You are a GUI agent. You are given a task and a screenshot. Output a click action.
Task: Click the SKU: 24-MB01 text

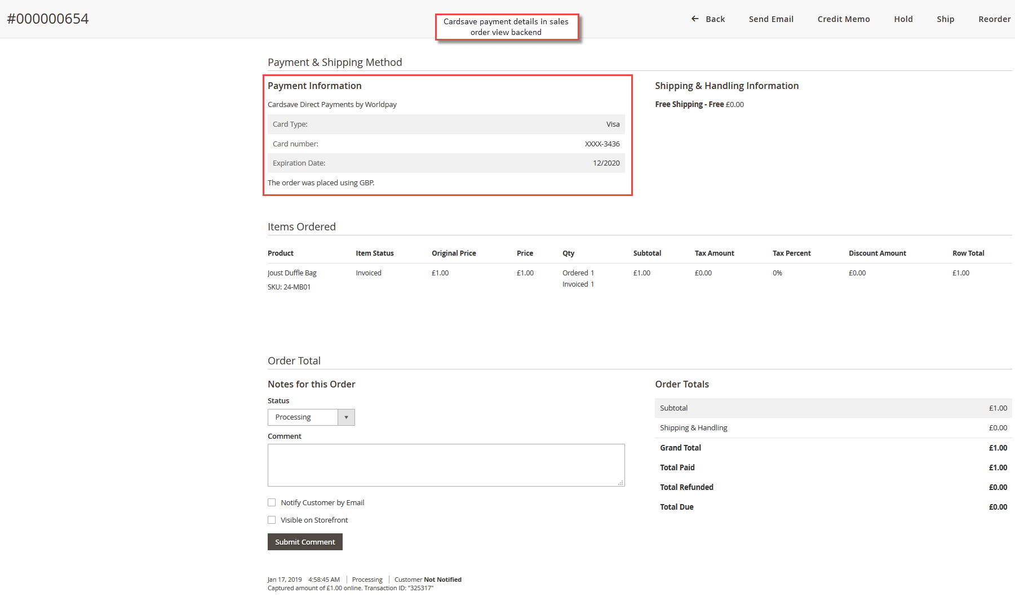[x=289, y=287]
